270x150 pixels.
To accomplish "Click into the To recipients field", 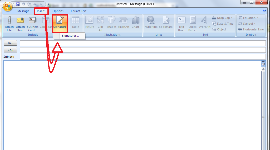I will (143, 43).
